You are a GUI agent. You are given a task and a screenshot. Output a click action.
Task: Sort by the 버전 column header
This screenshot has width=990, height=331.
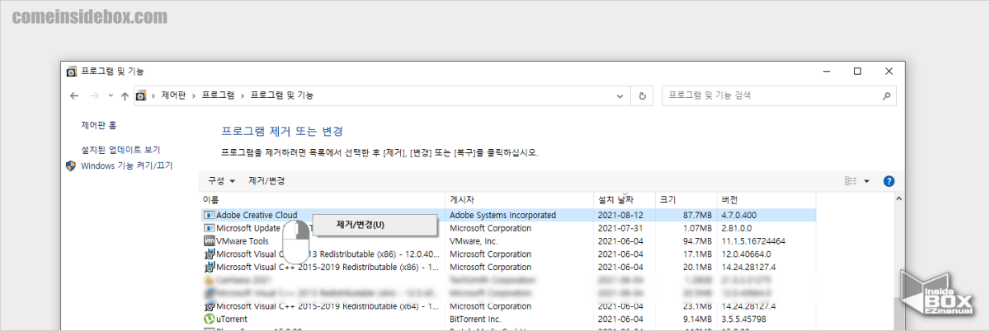[766, 200]
